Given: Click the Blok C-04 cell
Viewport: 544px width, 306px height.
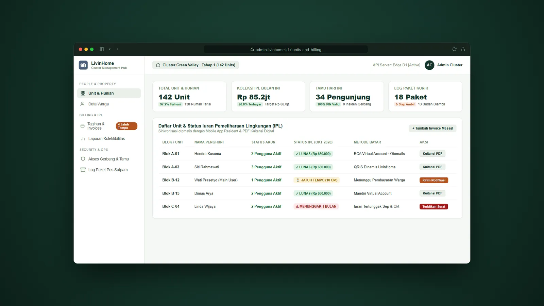Looking at the screenshot, I should [171, 206].
